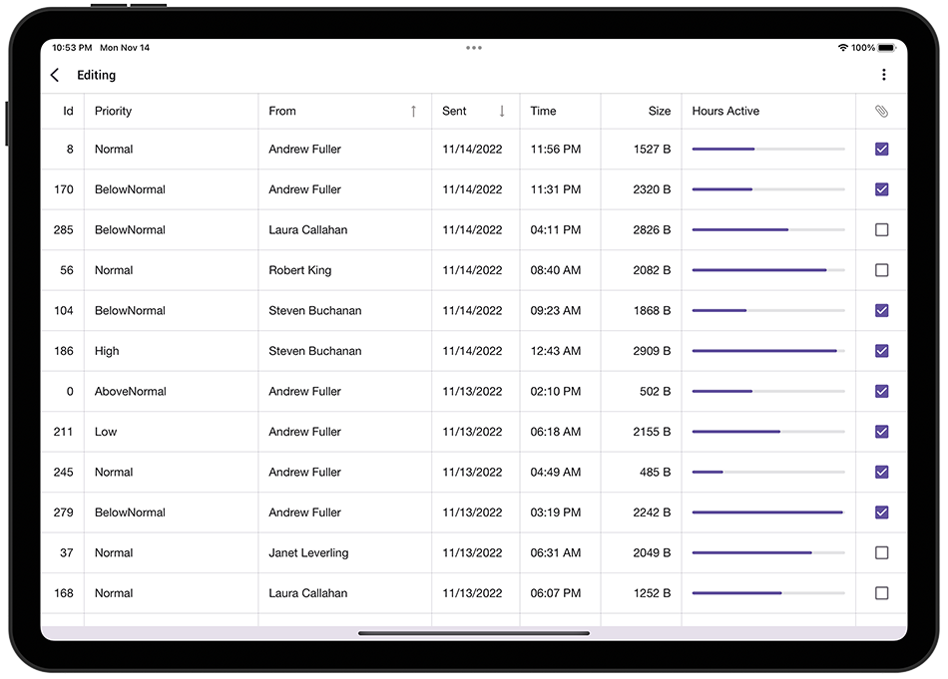Sort the grid by the Priority column header
Screen dimensions: 948x679
coord(113,111)
